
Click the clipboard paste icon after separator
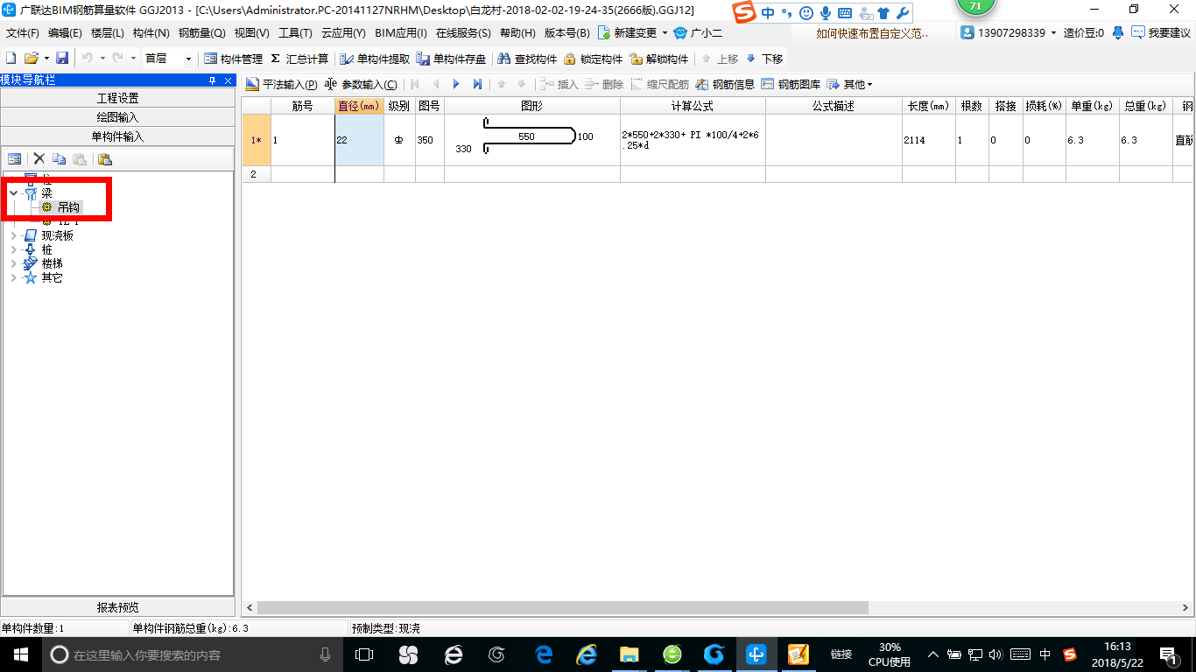pyautogui.click(x=105, y=158)
